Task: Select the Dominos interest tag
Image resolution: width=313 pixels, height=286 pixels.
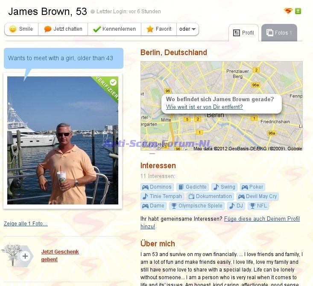Action: (157, 187)
